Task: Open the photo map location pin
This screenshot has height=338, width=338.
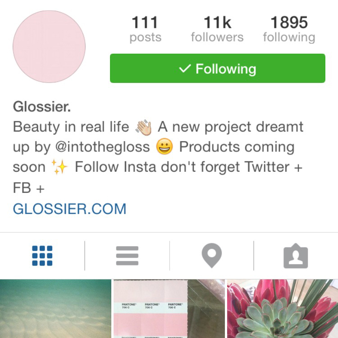Action: (x=212, y=256)
